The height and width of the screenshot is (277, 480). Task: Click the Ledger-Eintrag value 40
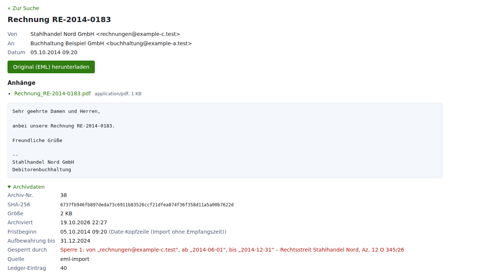64,268
